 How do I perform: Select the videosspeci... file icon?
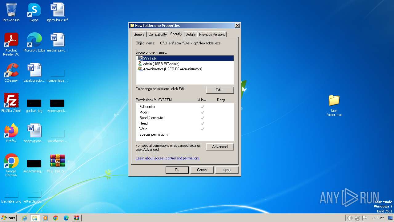(57, 105)
